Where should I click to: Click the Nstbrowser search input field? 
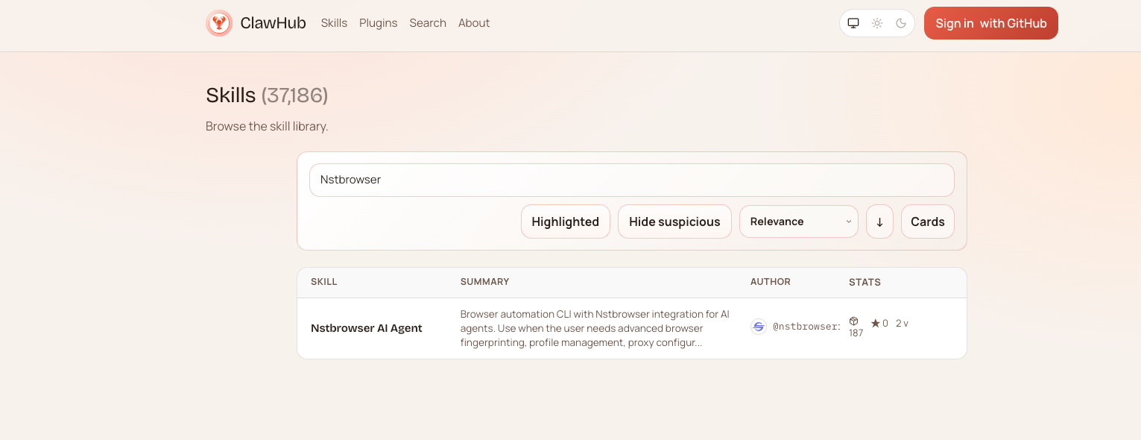pyautogui.click(x=632, y=180)
